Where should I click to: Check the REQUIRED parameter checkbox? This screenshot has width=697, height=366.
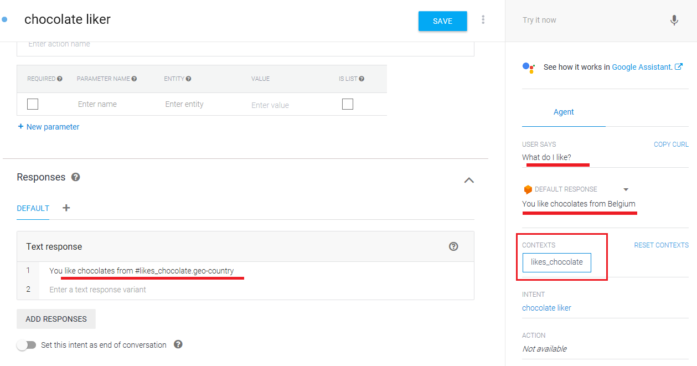click(33, 104)
